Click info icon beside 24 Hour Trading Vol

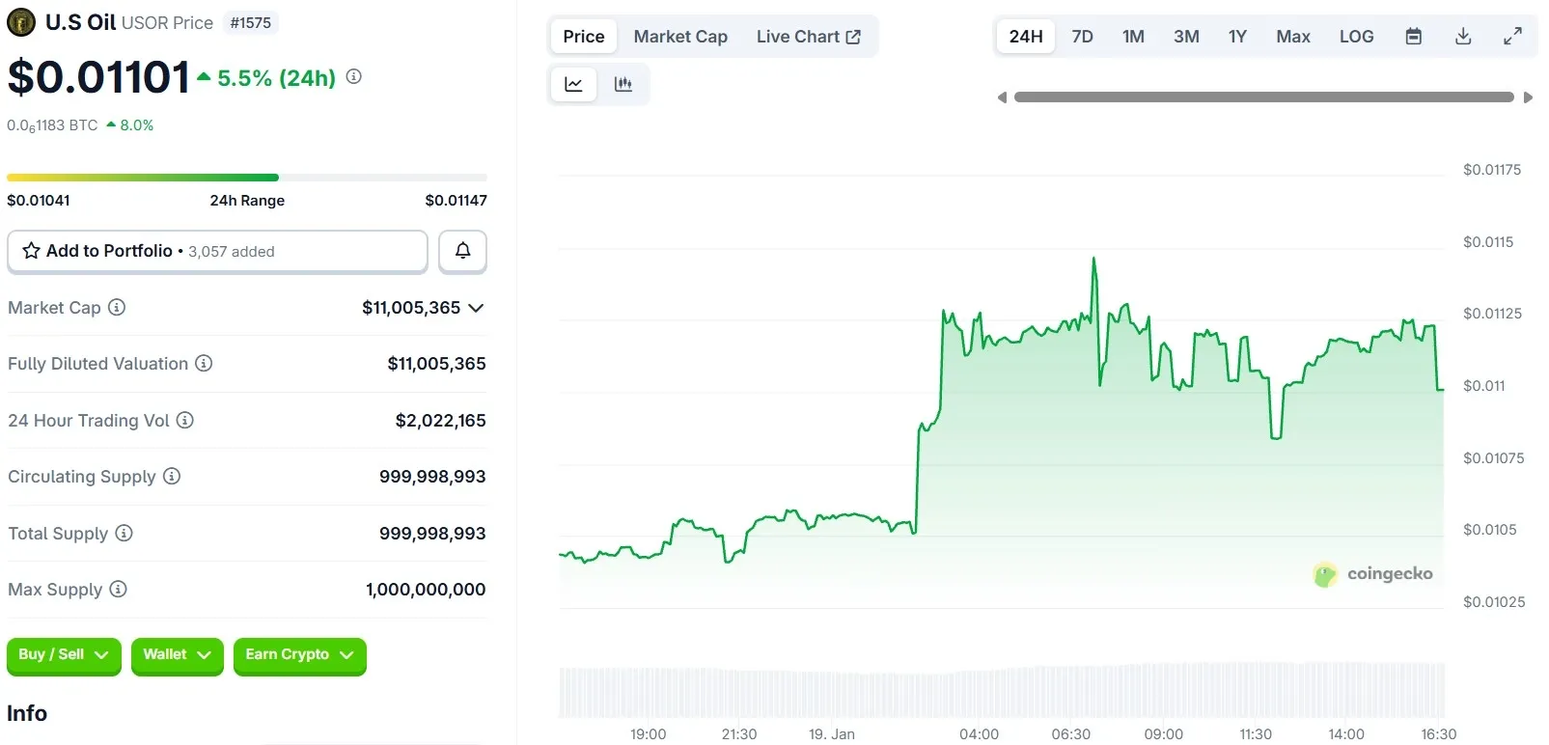pyautogui.click(x=185, y=421)
